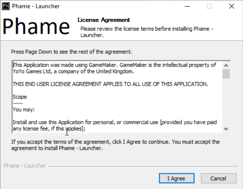
Task: Click the 'You may:' line in agreement
Action: (24, 110)
